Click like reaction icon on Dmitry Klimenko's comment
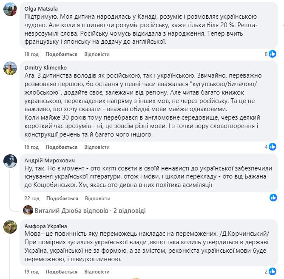 coord(273,147)
